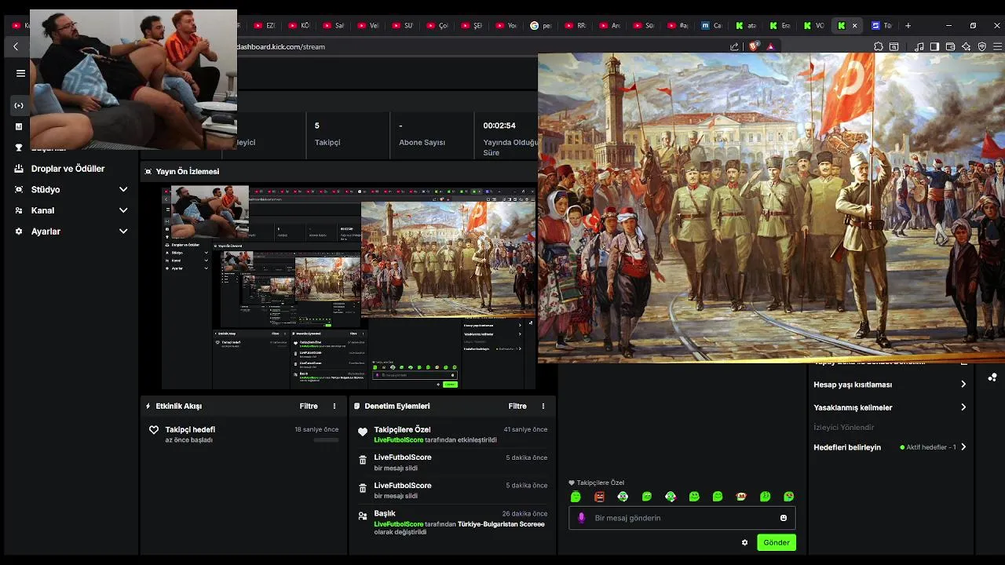Open the emoji picker in chat input
Viewport: 1005px width, 565px height.
(x=784, y=518)
